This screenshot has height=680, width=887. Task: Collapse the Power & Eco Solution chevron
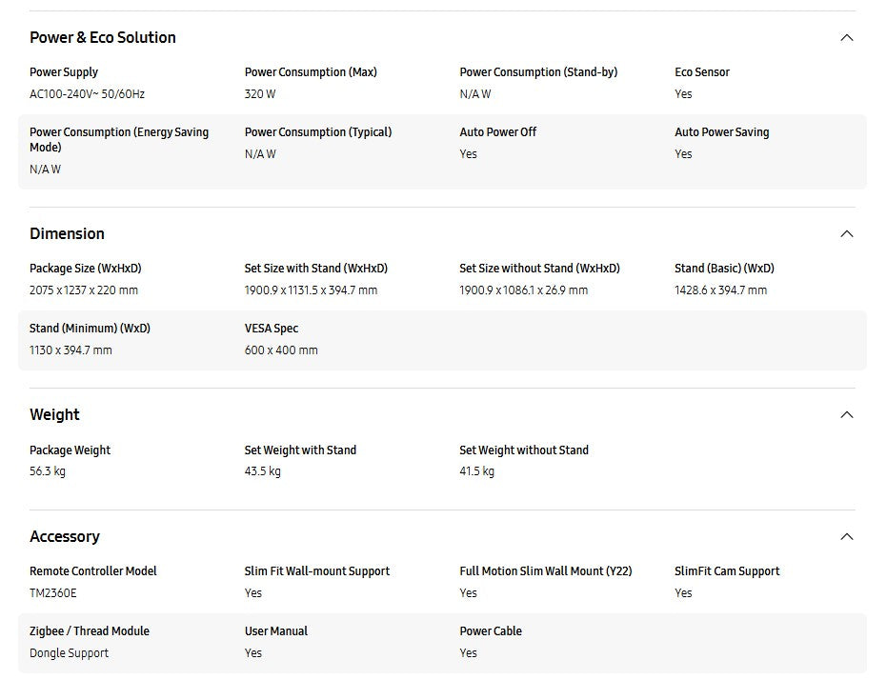846,38
